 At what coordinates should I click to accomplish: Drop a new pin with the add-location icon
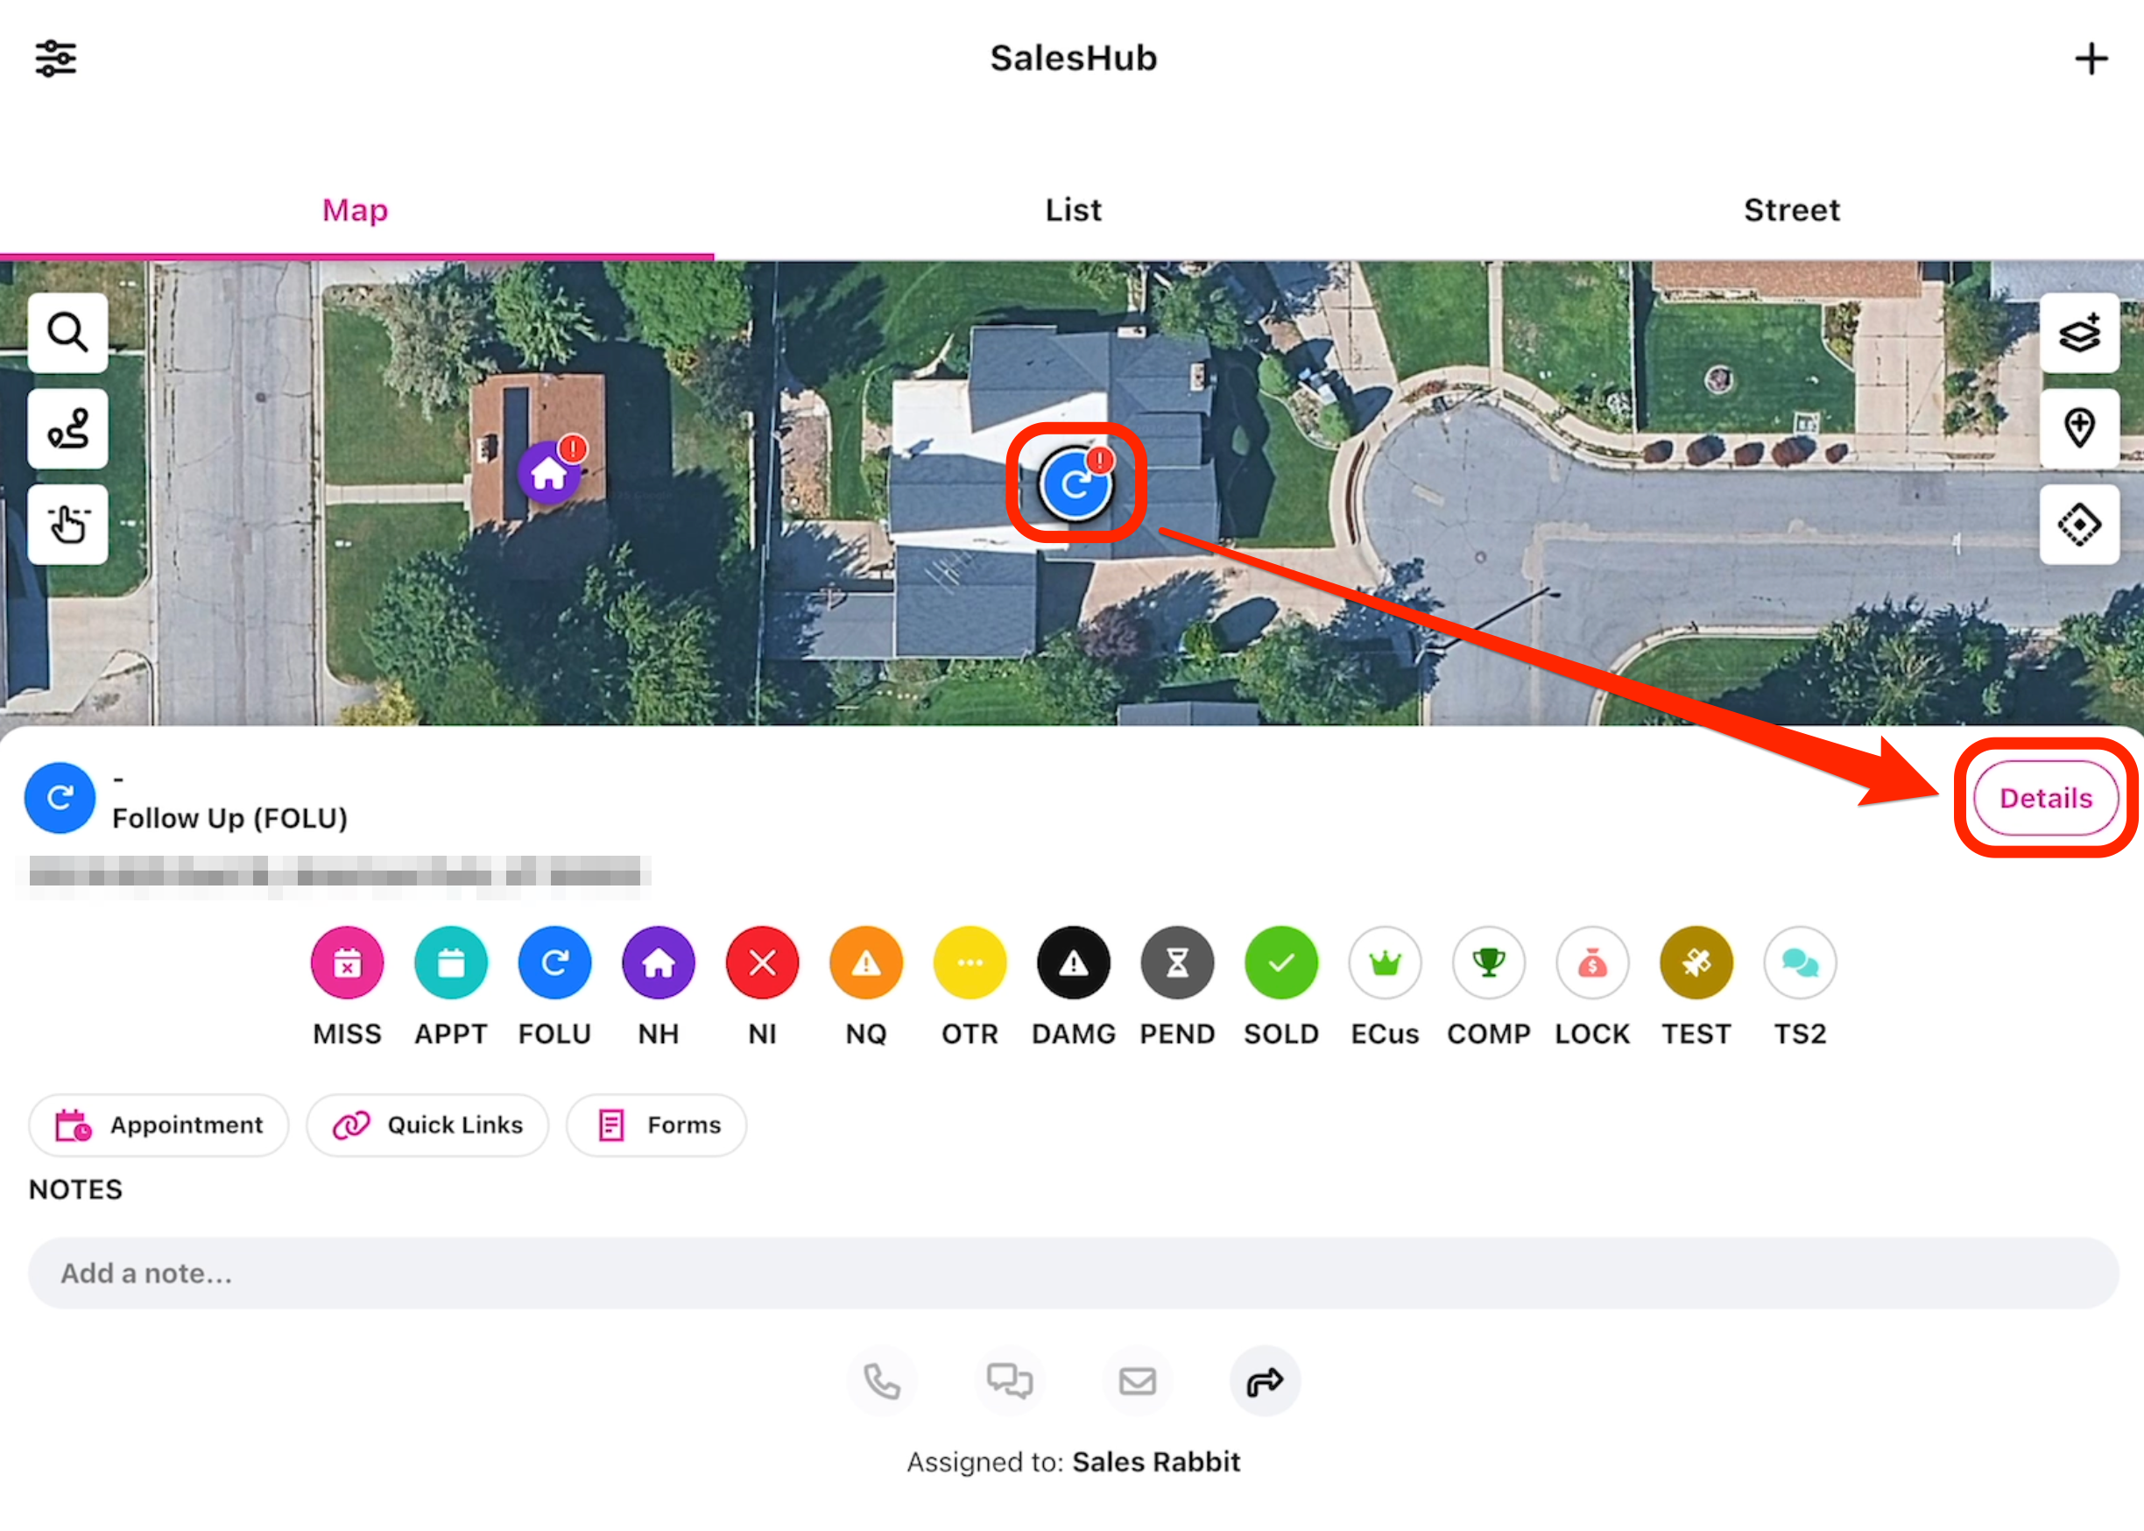2080,429
